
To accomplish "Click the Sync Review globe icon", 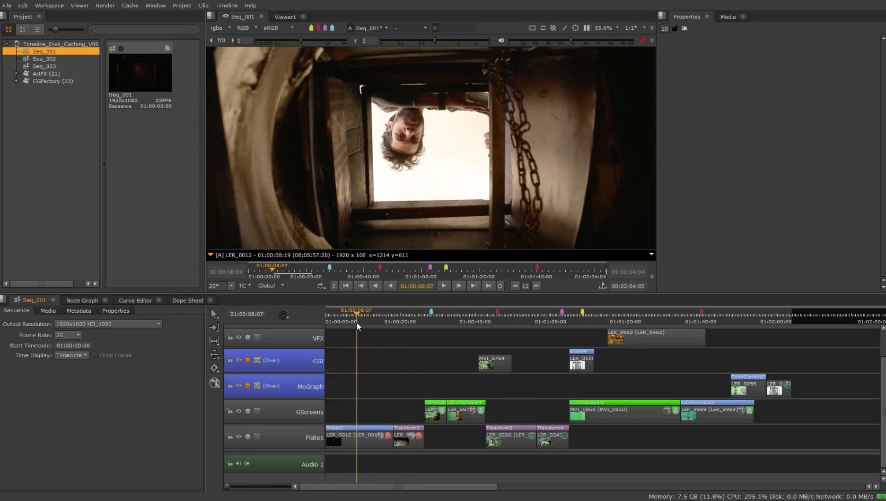I will (215, 383).
